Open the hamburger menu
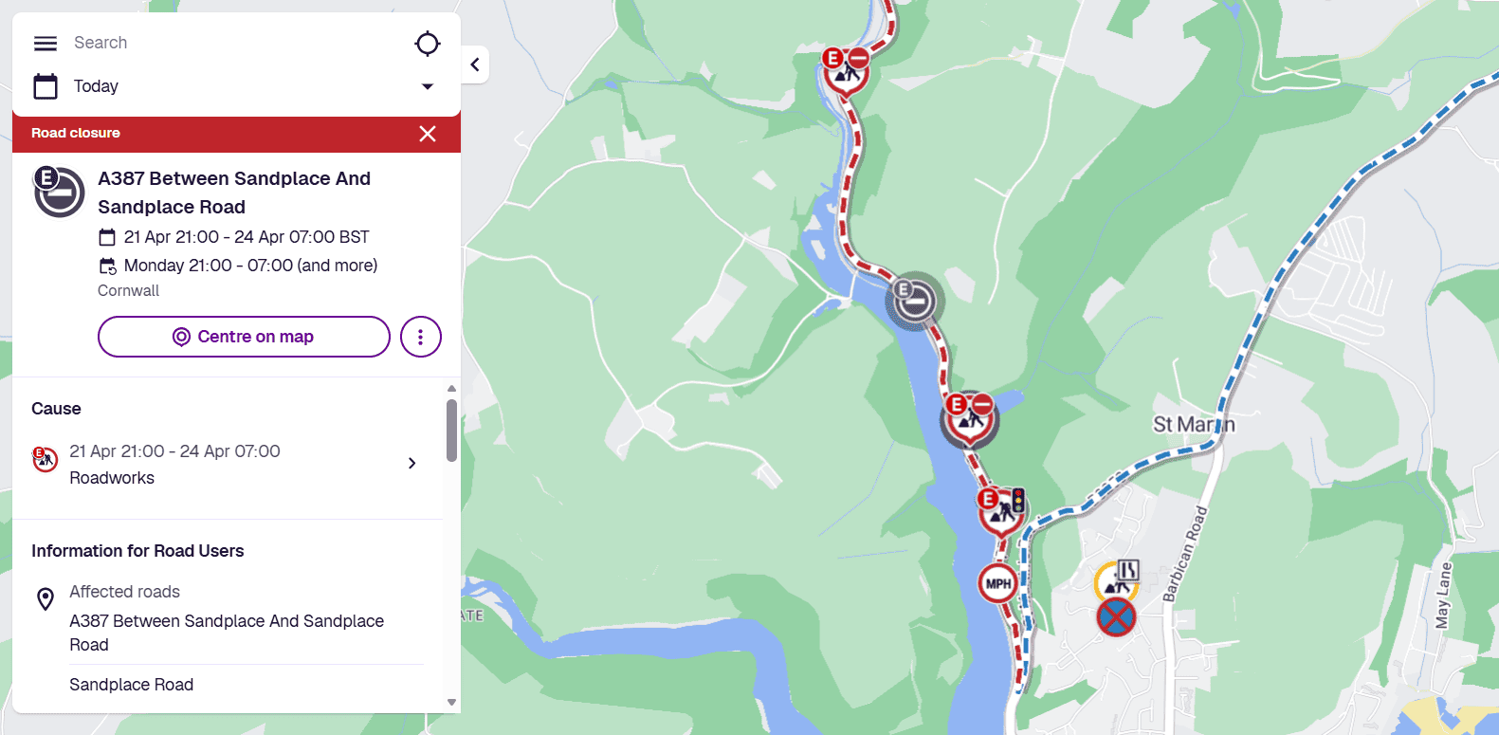The image size is (1499, 735). (x=46, y=44)
